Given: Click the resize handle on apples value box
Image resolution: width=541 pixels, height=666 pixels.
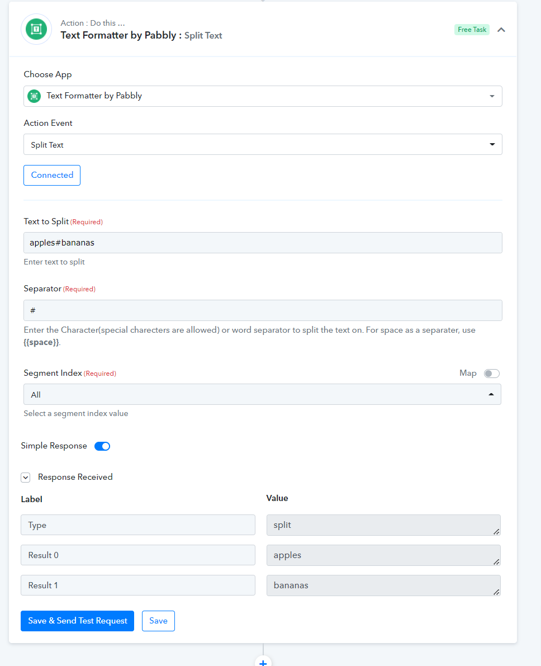Looking at the screenshot, I should click(496, 561).
